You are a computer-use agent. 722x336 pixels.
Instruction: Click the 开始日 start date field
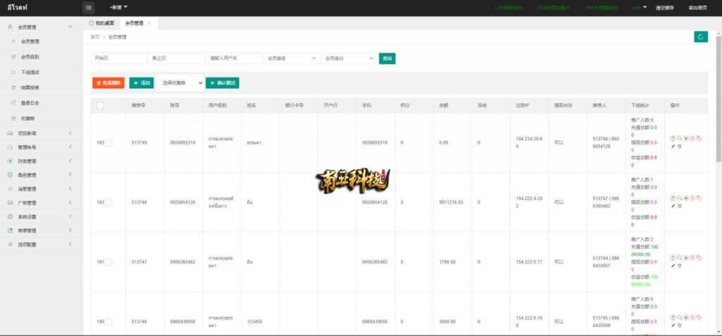[118, 58]
